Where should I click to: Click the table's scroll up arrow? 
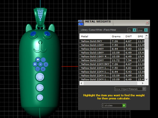coord(146,36)
